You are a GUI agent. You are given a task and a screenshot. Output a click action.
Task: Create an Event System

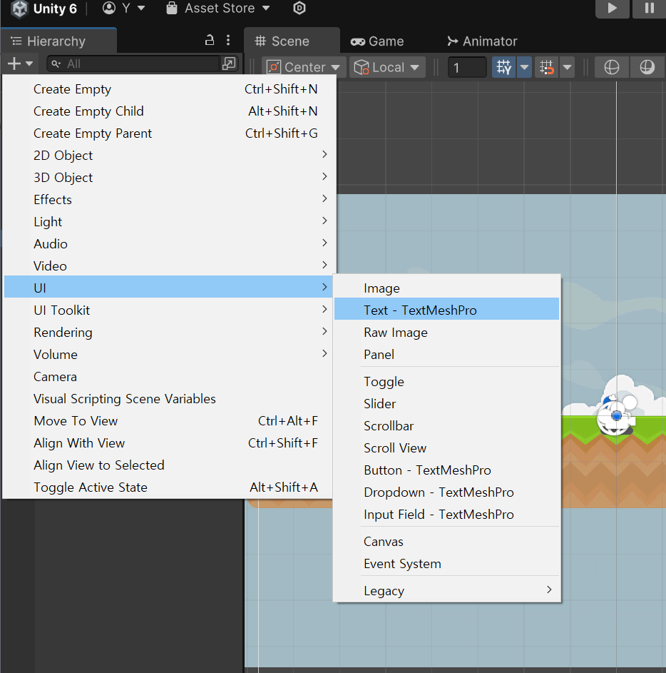446,564
